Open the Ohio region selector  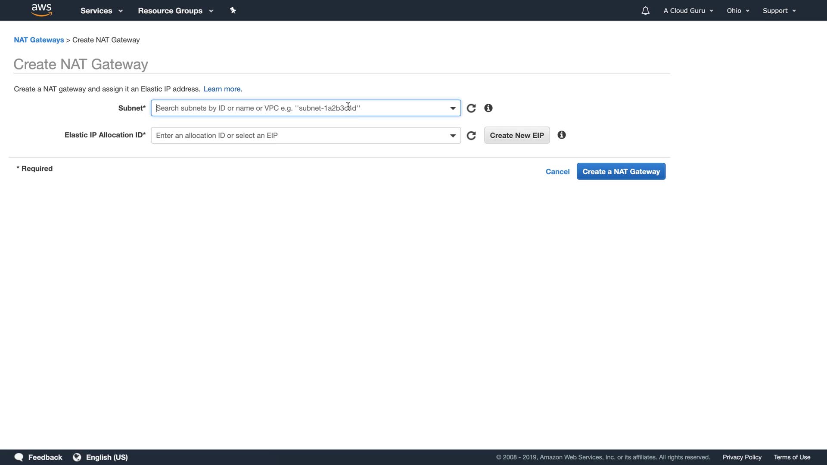tap(738, 11)
